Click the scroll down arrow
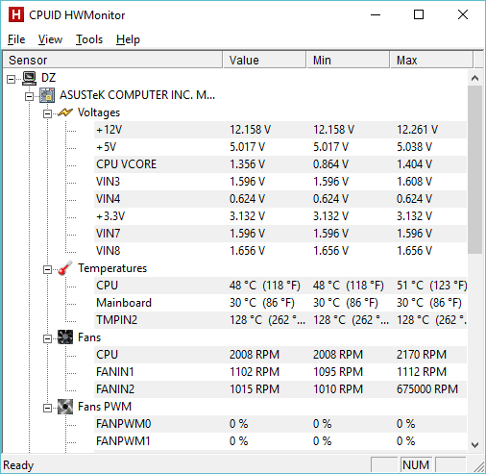486x474 pixels. [x=475, y=445]
